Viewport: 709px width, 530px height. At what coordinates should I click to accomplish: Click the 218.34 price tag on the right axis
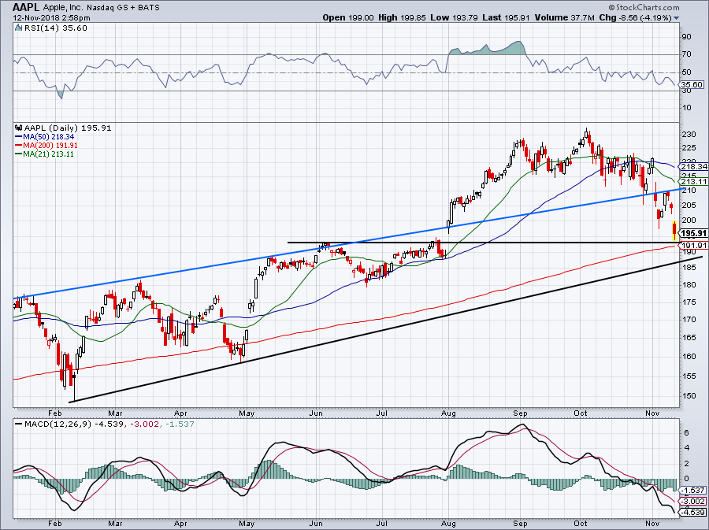694,167
